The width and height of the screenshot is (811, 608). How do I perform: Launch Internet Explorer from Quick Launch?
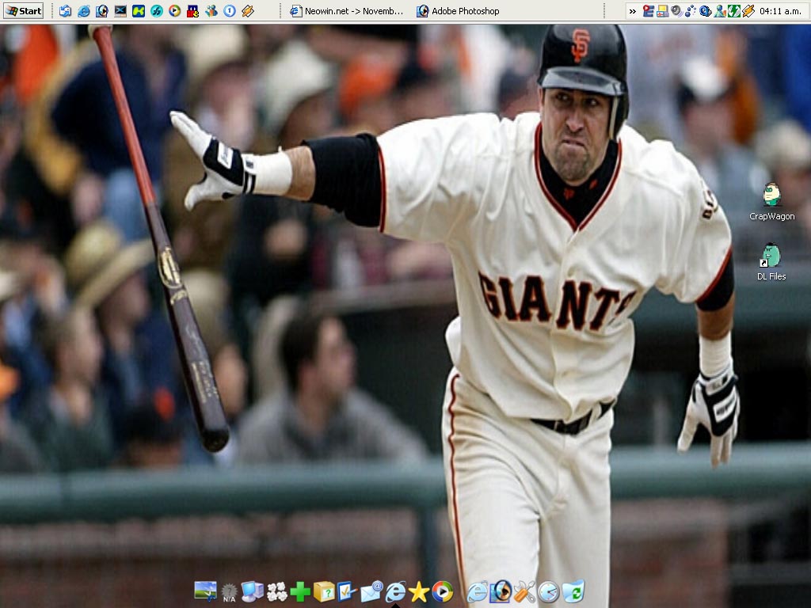(84, 11)
